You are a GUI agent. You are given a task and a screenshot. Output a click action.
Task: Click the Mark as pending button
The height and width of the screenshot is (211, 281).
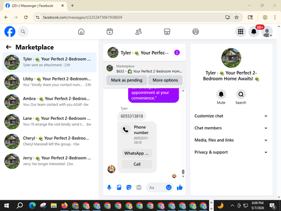126,80
